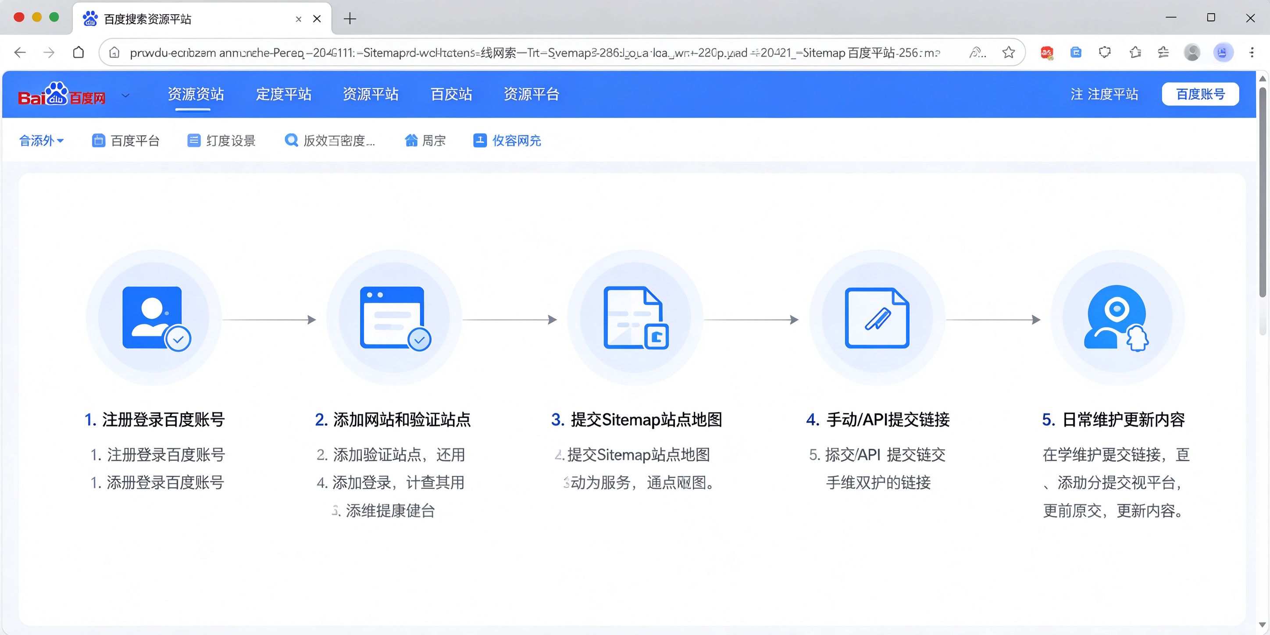Screen dimensions: 1270x635
Task: Click the browser forward arrow
Action: [49, 52]
